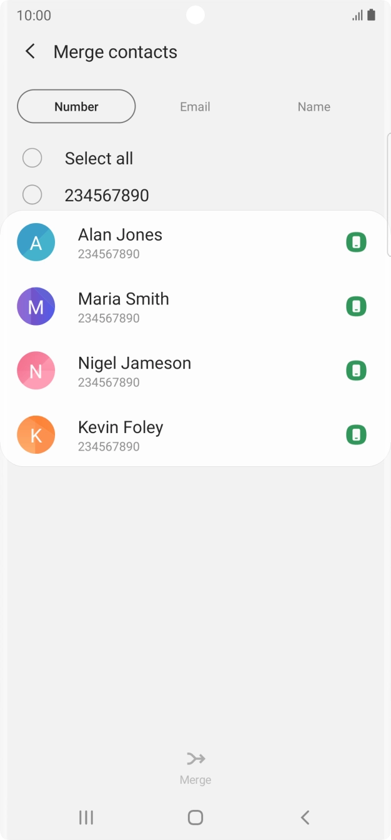Tap Alan Jones's blue avatar icon
391x840 pixels.
(36, 242)
